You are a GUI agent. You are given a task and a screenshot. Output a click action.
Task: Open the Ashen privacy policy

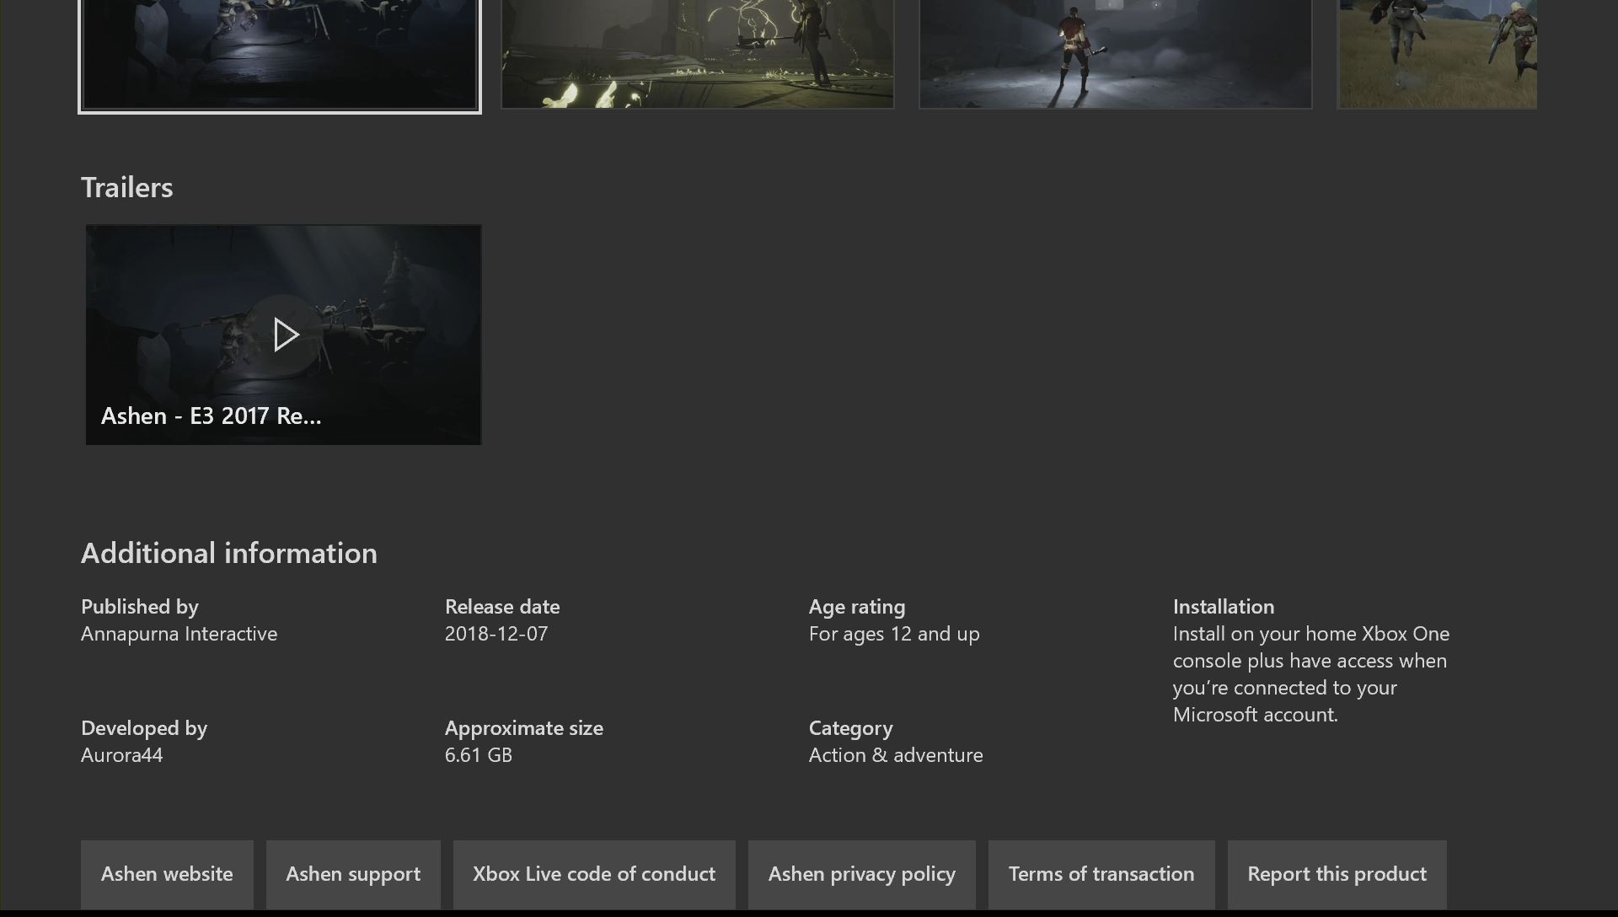click(x=862, y=874)
